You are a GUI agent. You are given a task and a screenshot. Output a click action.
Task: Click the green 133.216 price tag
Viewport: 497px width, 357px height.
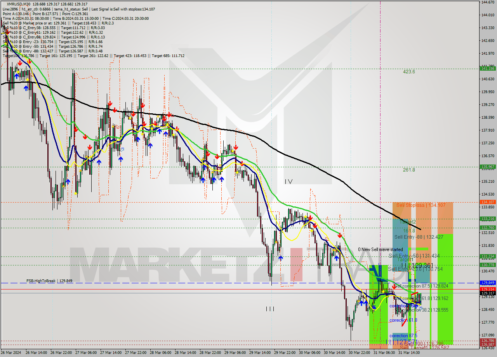[x=488, y=219]
